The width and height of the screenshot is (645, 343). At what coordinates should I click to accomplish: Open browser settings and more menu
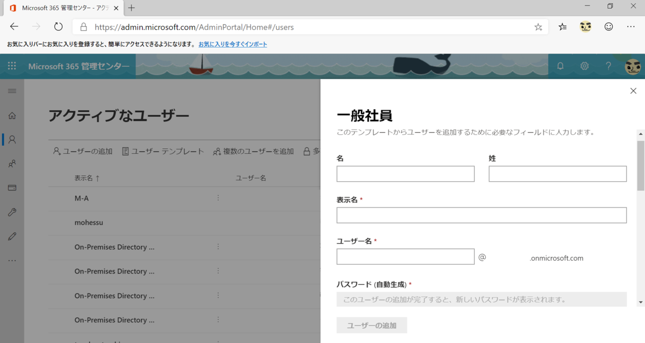tap(631, 27)
